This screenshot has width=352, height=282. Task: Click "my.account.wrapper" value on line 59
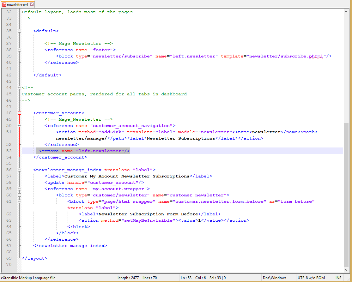point(118,189)
